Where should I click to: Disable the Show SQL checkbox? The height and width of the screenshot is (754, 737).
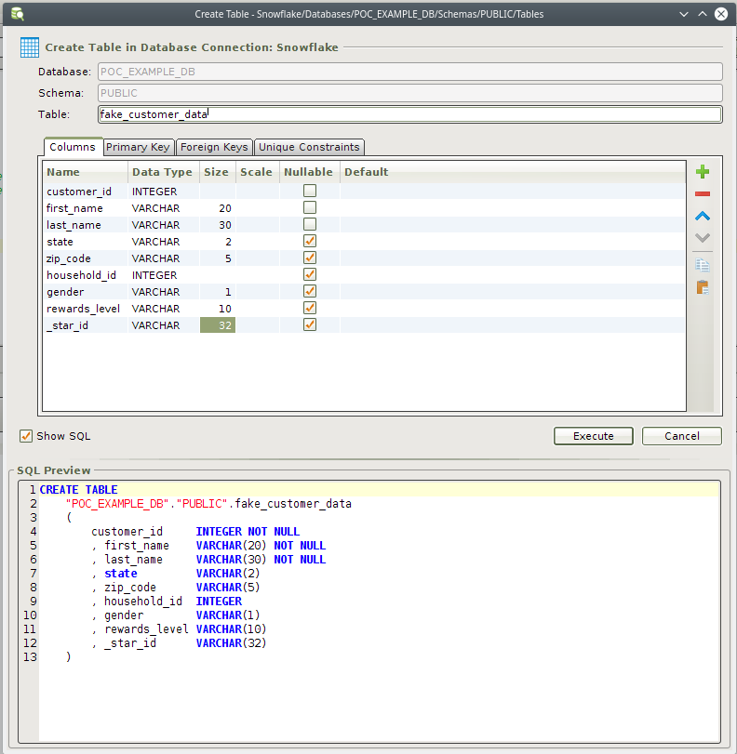tap(26, 436)
